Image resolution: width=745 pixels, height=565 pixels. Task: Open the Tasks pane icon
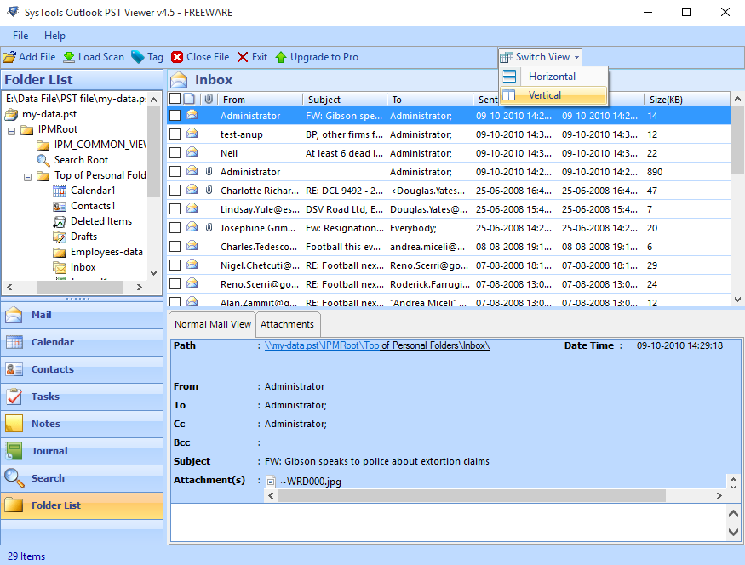[14, 397]
